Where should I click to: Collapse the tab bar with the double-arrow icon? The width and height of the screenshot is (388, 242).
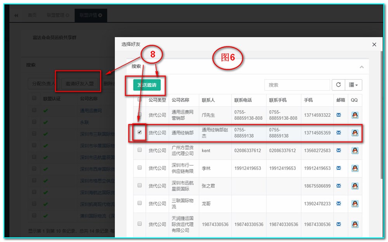(16, 15)
